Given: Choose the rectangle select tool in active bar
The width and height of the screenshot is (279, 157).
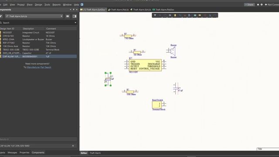Looking at the screenshot, I should pyautogui.click(x=165, y=16).
